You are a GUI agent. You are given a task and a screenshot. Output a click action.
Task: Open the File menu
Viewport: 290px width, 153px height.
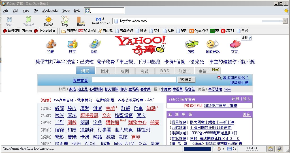(x=6, y=10)
